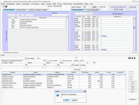This screenshot has width=139, height=105.
Task: Click the open file icon in toolbar
Action: coord(4,7)
